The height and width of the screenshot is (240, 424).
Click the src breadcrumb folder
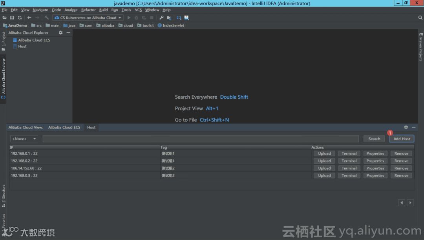37,25
